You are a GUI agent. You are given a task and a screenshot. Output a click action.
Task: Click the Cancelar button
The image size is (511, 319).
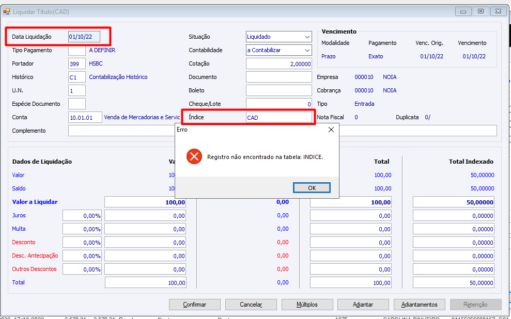point(251,305)
